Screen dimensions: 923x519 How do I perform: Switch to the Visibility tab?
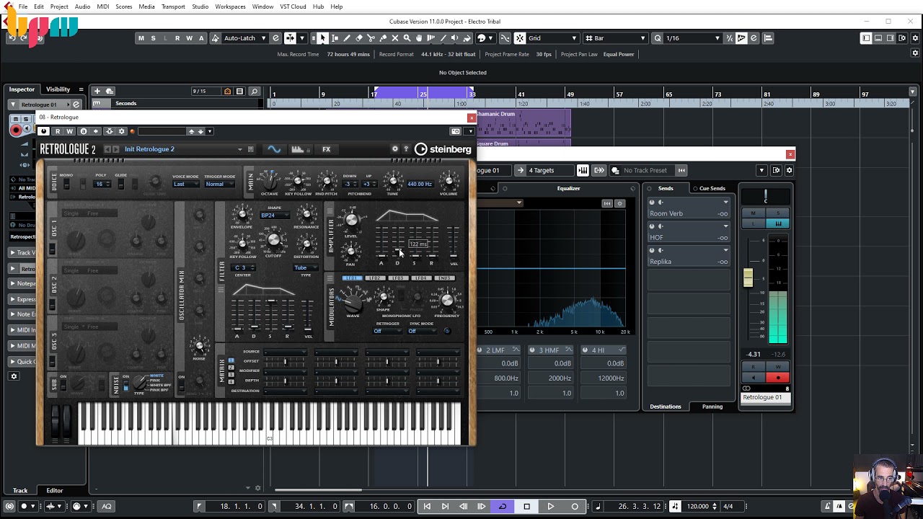tap(58, 89)
